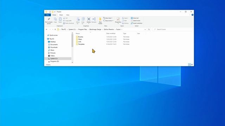Switch to Large icons view in status bar
Image resolution: width=225 pixels, height=126 pixels.
192,65
